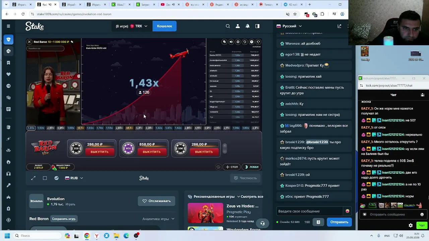Open a new browser tab
The width and height of the screenshot is (429, 241).
coord(309,5)
